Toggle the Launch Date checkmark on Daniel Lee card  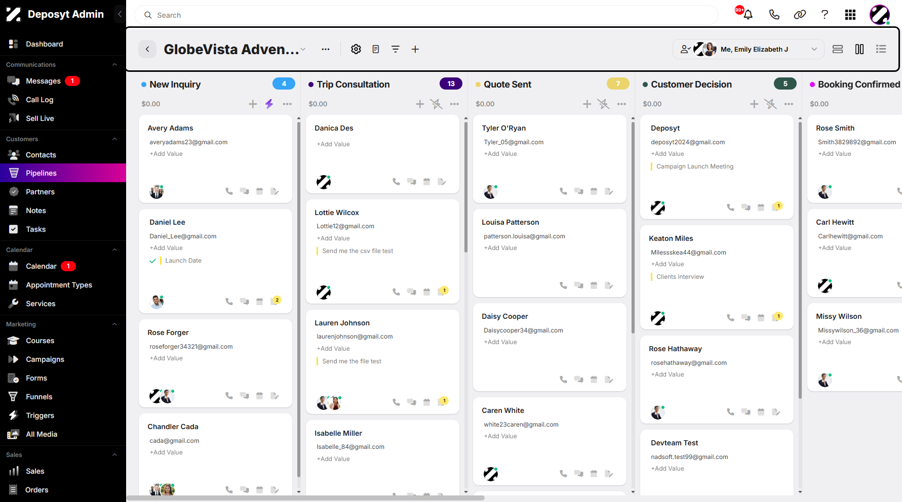[x=152, y=261]
